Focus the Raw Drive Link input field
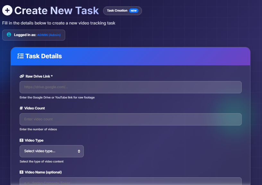 coord(131,87)
